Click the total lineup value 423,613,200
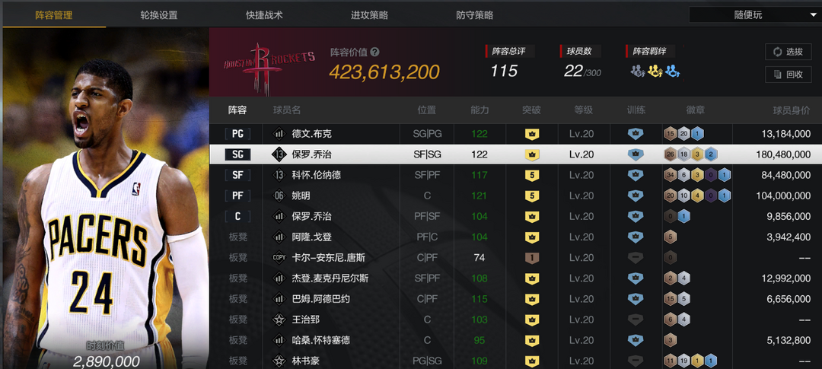The height and width of the screenshot is (369, 822). [x=384, y=72]
